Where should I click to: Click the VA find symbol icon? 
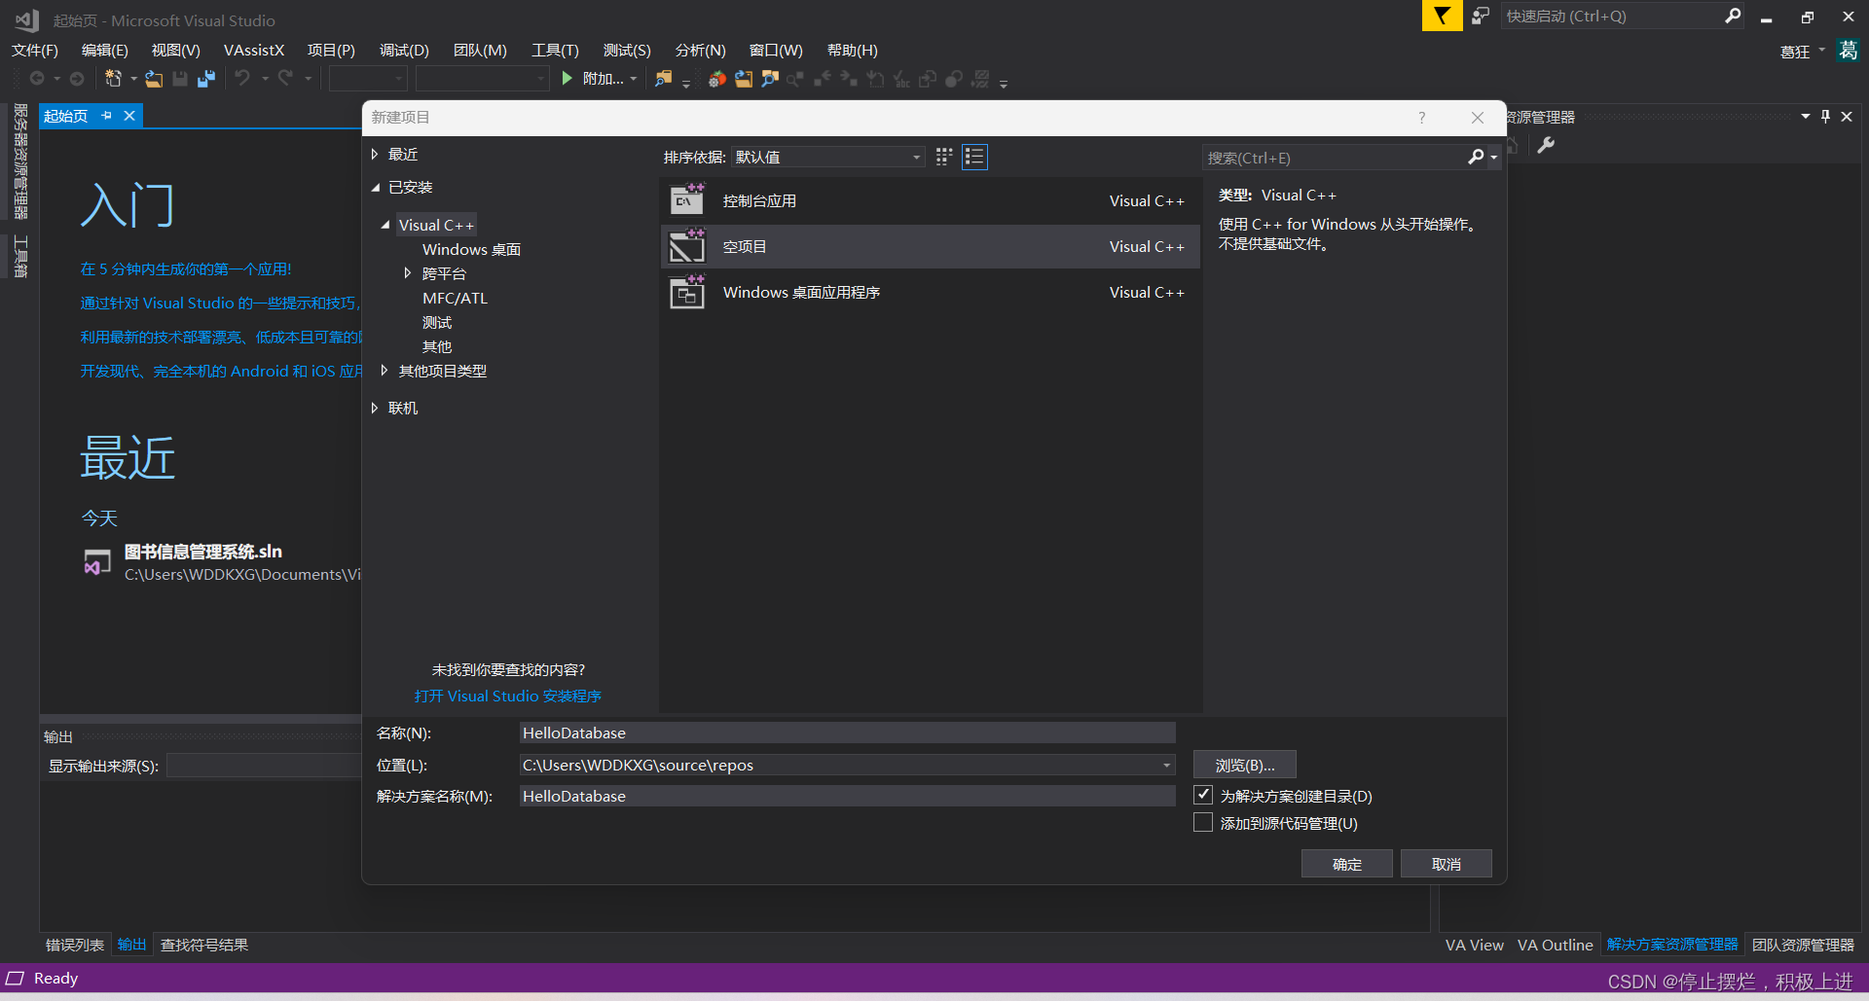point(770,79)
